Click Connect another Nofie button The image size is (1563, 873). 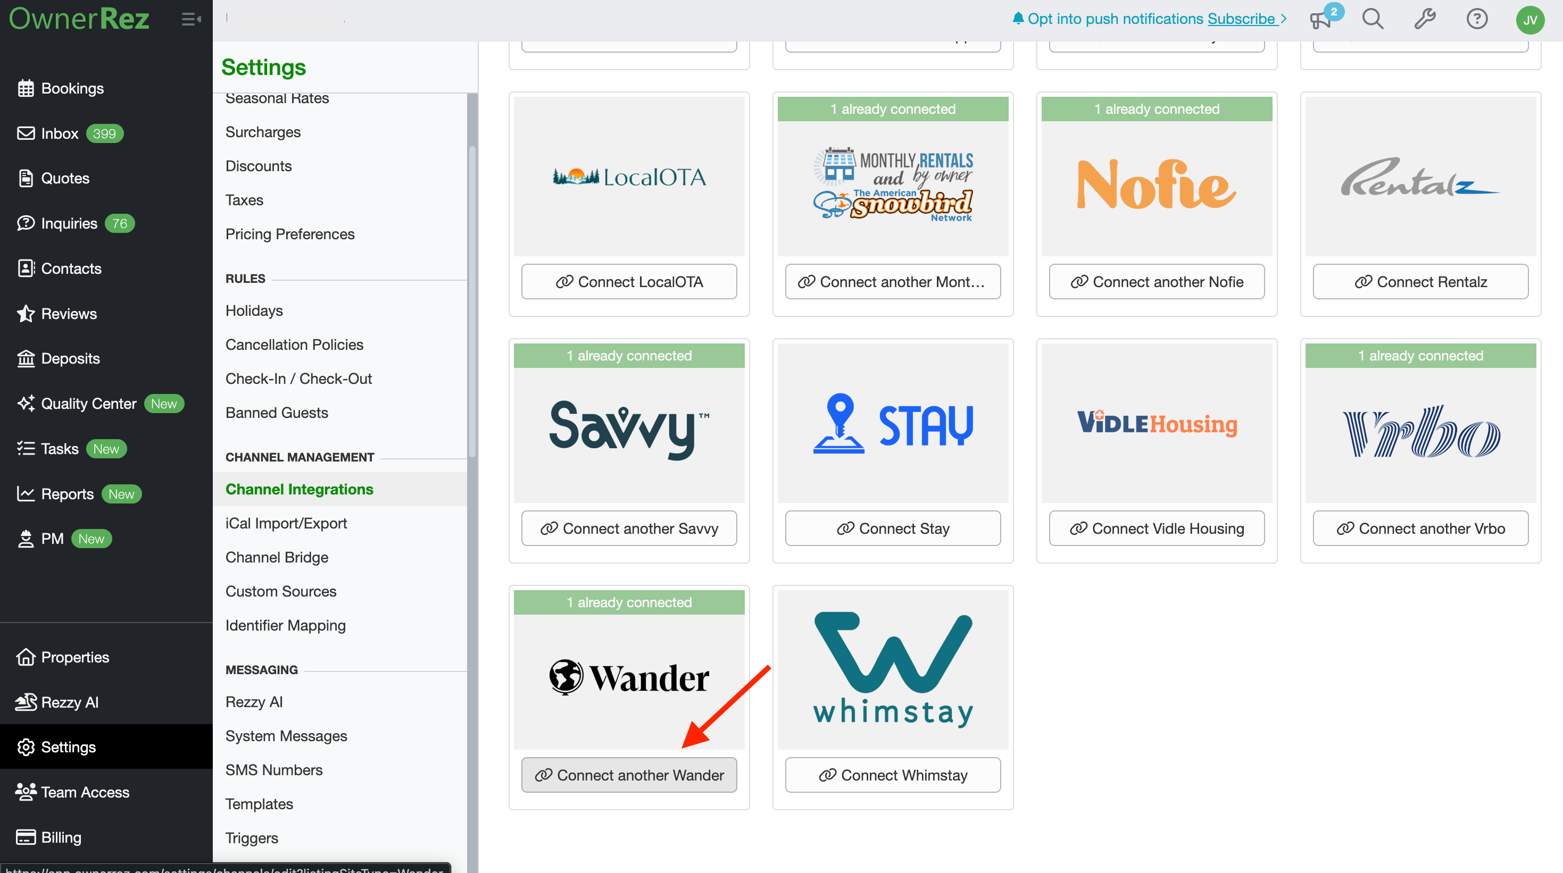(x=1157, y=282)
